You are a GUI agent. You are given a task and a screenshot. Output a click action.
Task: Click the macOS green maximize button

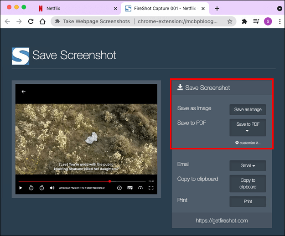tap(24, 7)
